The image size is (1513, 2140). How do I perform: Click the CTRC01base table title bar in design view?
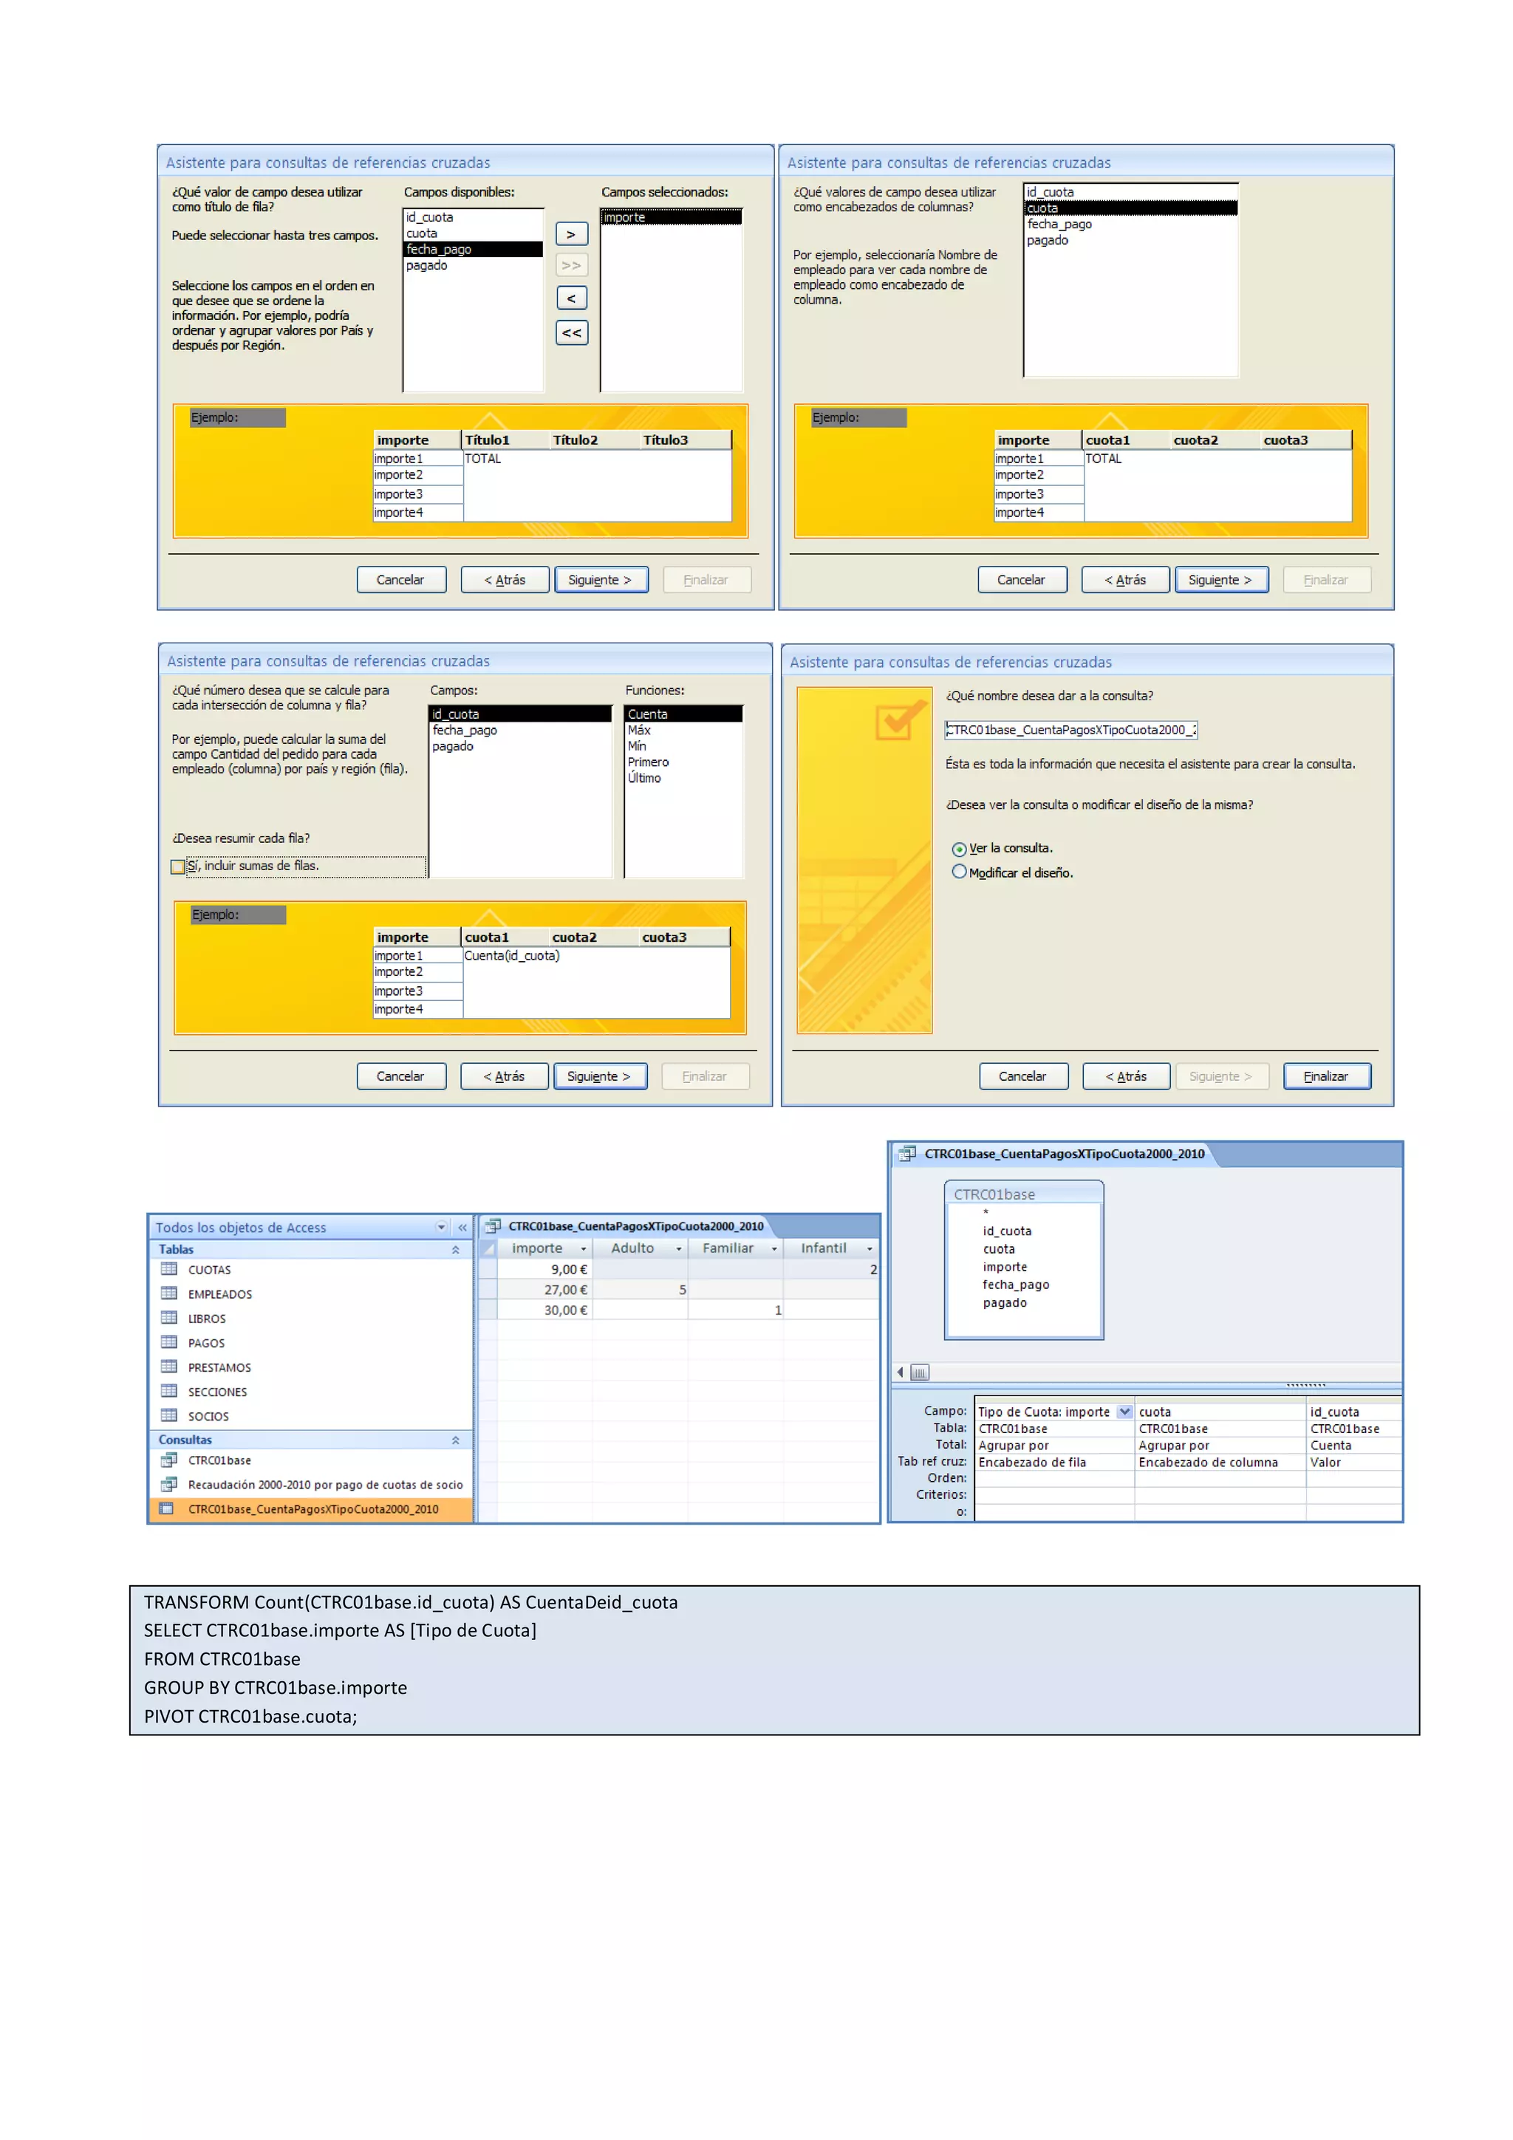1024,1194
